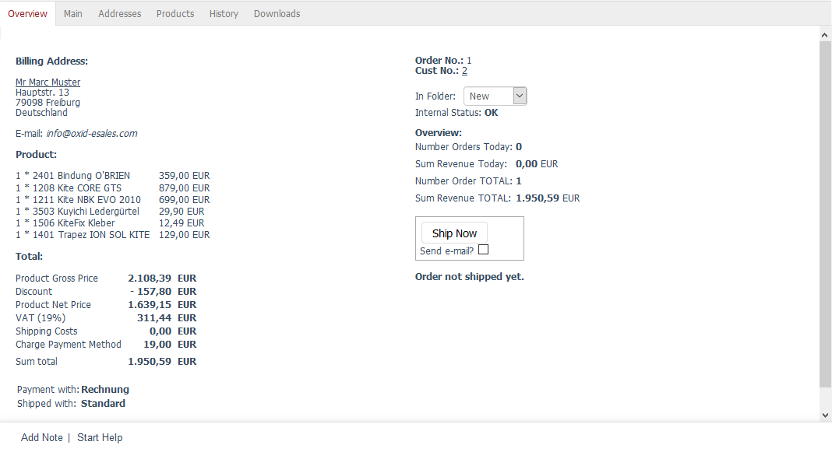Open the Addresses tab

coord(119,14)
